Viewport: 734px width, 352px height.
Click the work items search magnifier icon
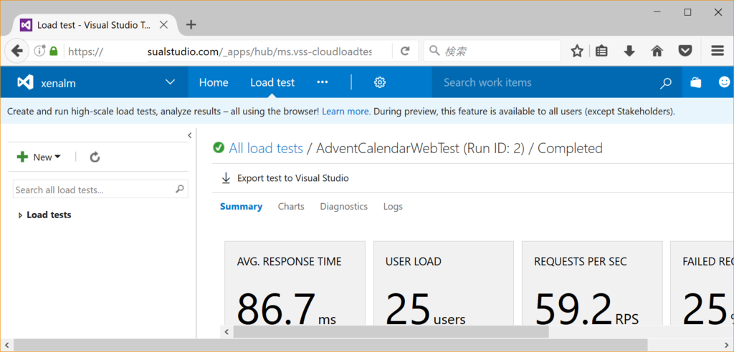point(665,83)
